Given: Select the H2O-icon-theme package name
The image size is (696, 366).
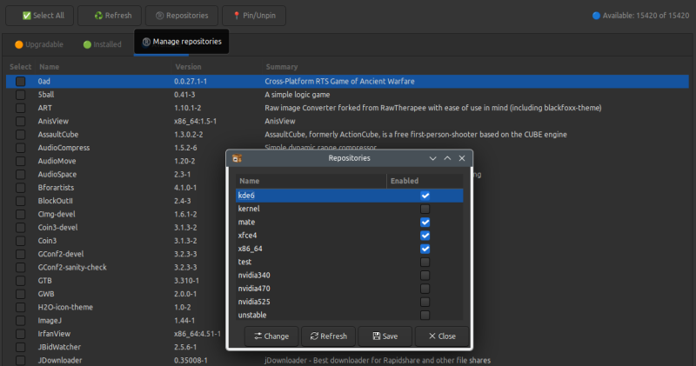Looking at the screenshot, I should point(65,307).
